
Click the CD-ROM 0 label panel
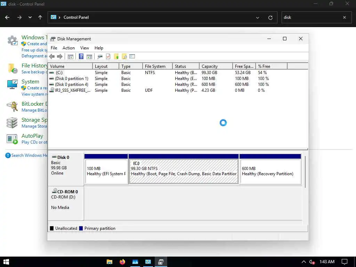point(66,203)
